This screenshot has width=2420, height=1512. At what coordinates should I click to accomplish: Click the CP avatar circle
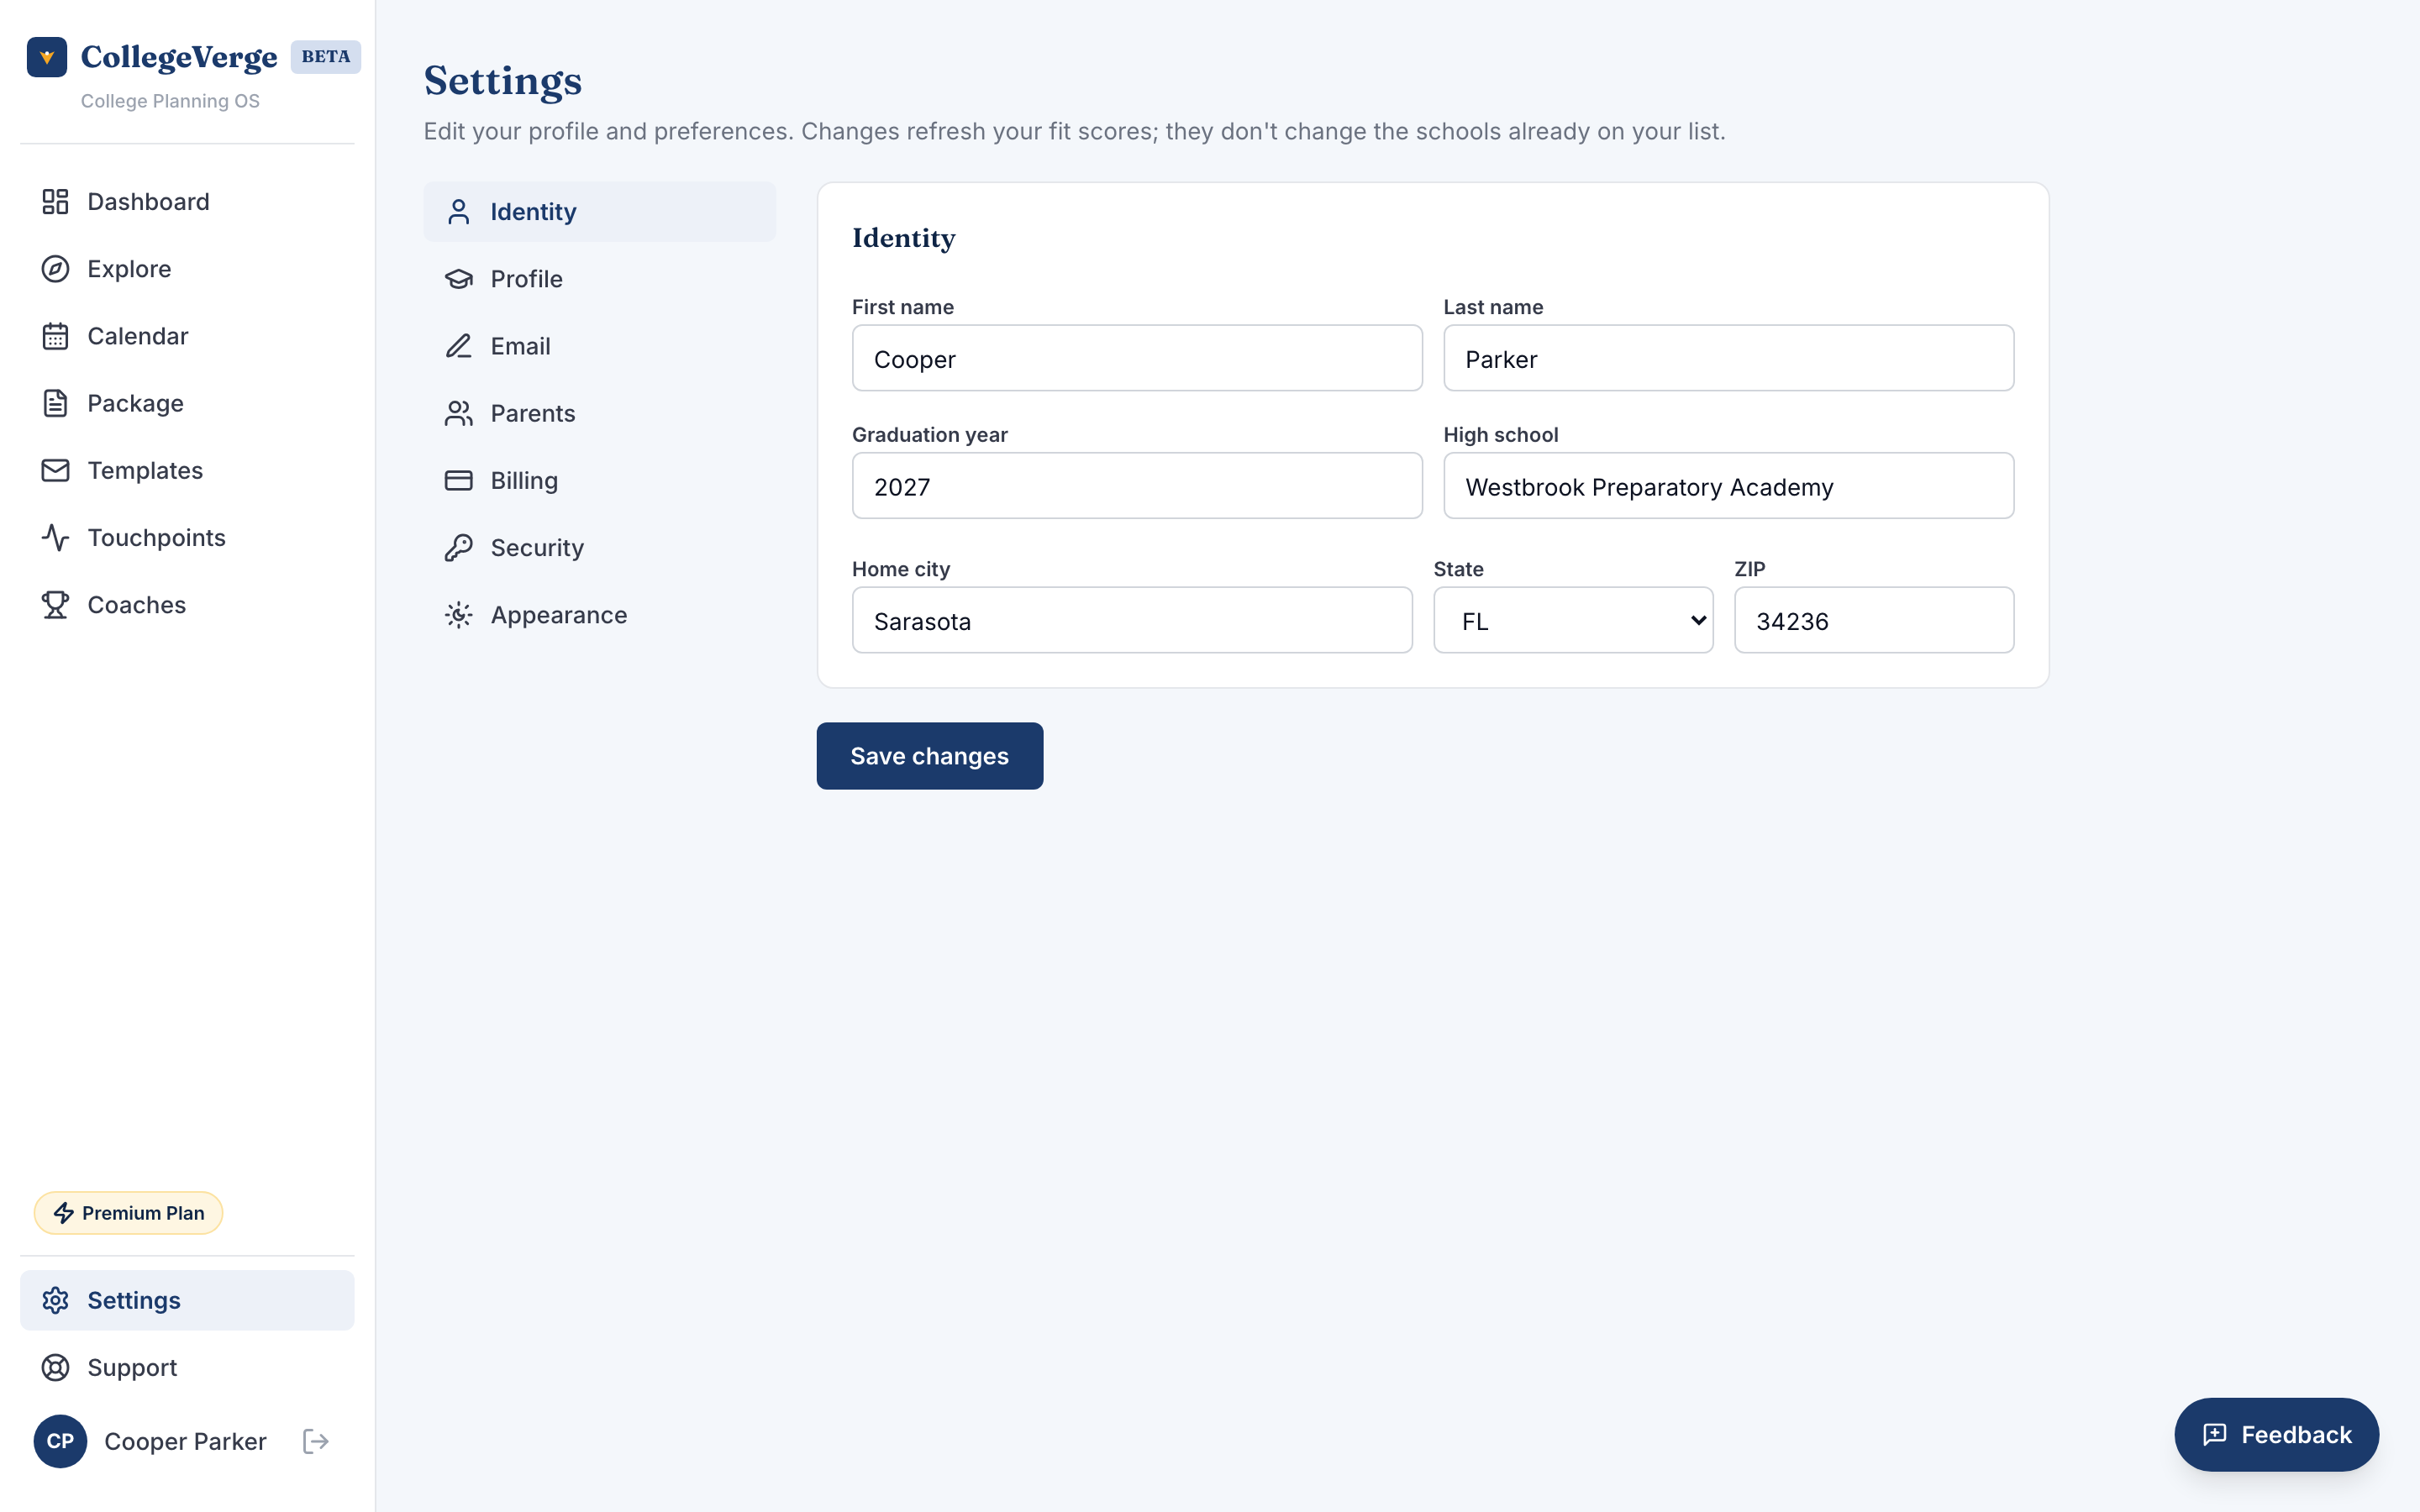pyautogui.click(x=60, y=1441)
